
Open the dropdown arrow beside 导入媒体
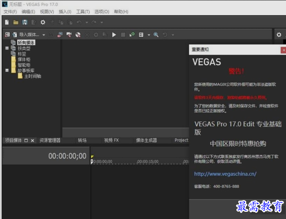[x=44, y=35]
